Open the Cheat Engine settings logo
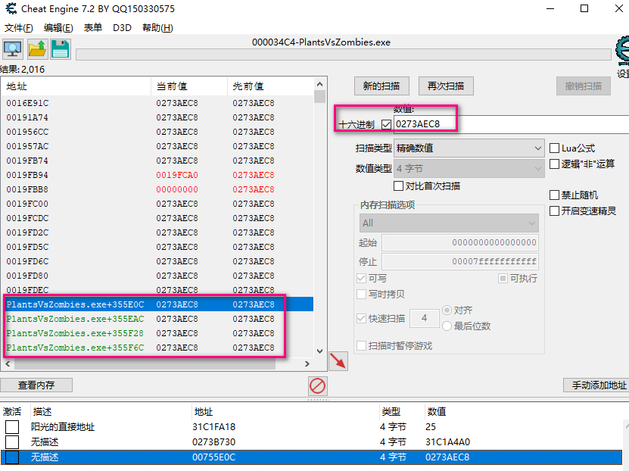The width and height of the screenshot is (629, 471). tap(623, 50)
